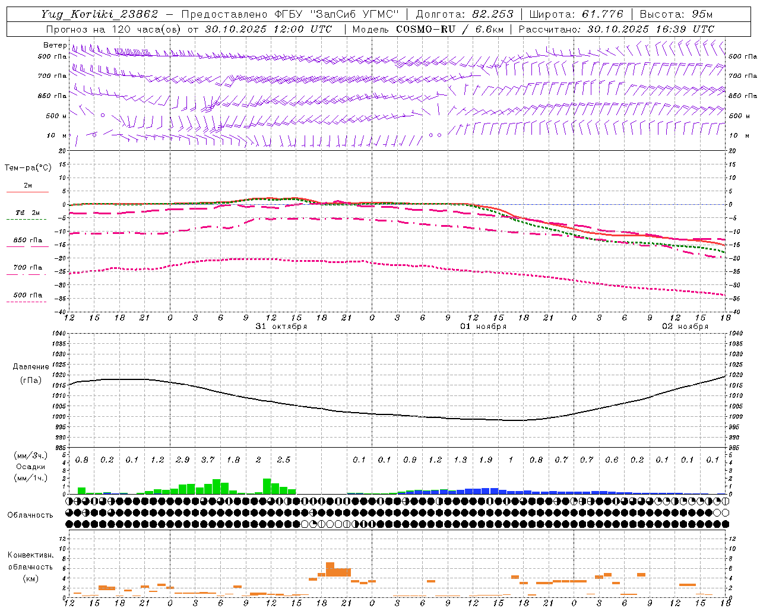Click the date label 31 октября
Image resolution: width=760 pixels, height=608 pixels.
[x=281, y=326]
